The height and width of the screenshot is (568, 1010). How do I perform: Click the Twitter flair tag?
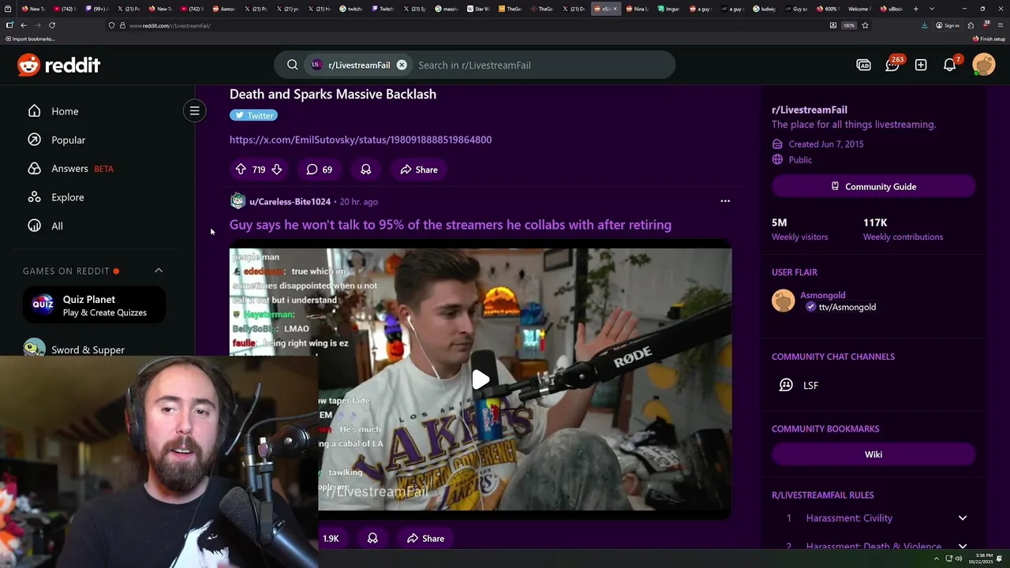[x=253, y=115]
